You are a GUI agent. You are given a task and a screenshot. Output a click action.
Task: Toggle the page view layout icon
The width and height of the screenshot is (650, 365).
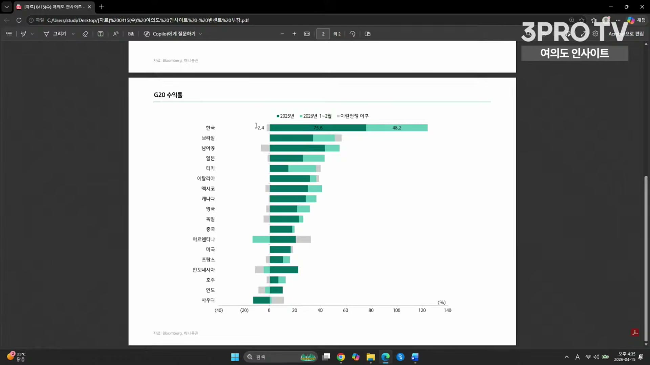pos(368,34)
